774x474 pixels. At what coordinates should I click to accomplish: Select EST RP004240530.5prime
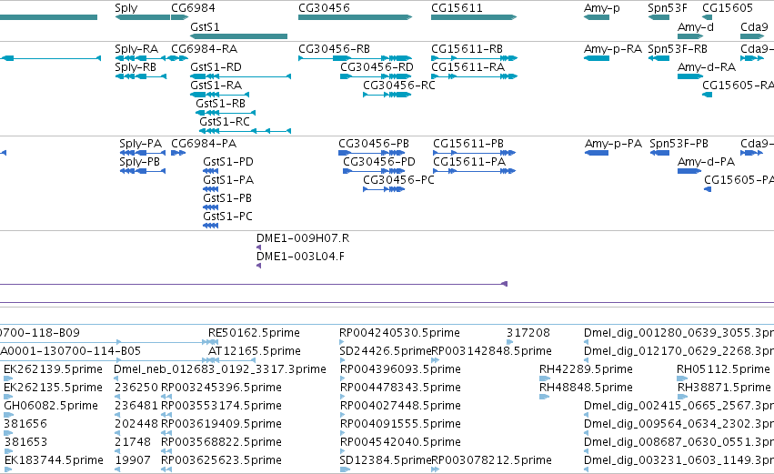[x=342, y=342]
